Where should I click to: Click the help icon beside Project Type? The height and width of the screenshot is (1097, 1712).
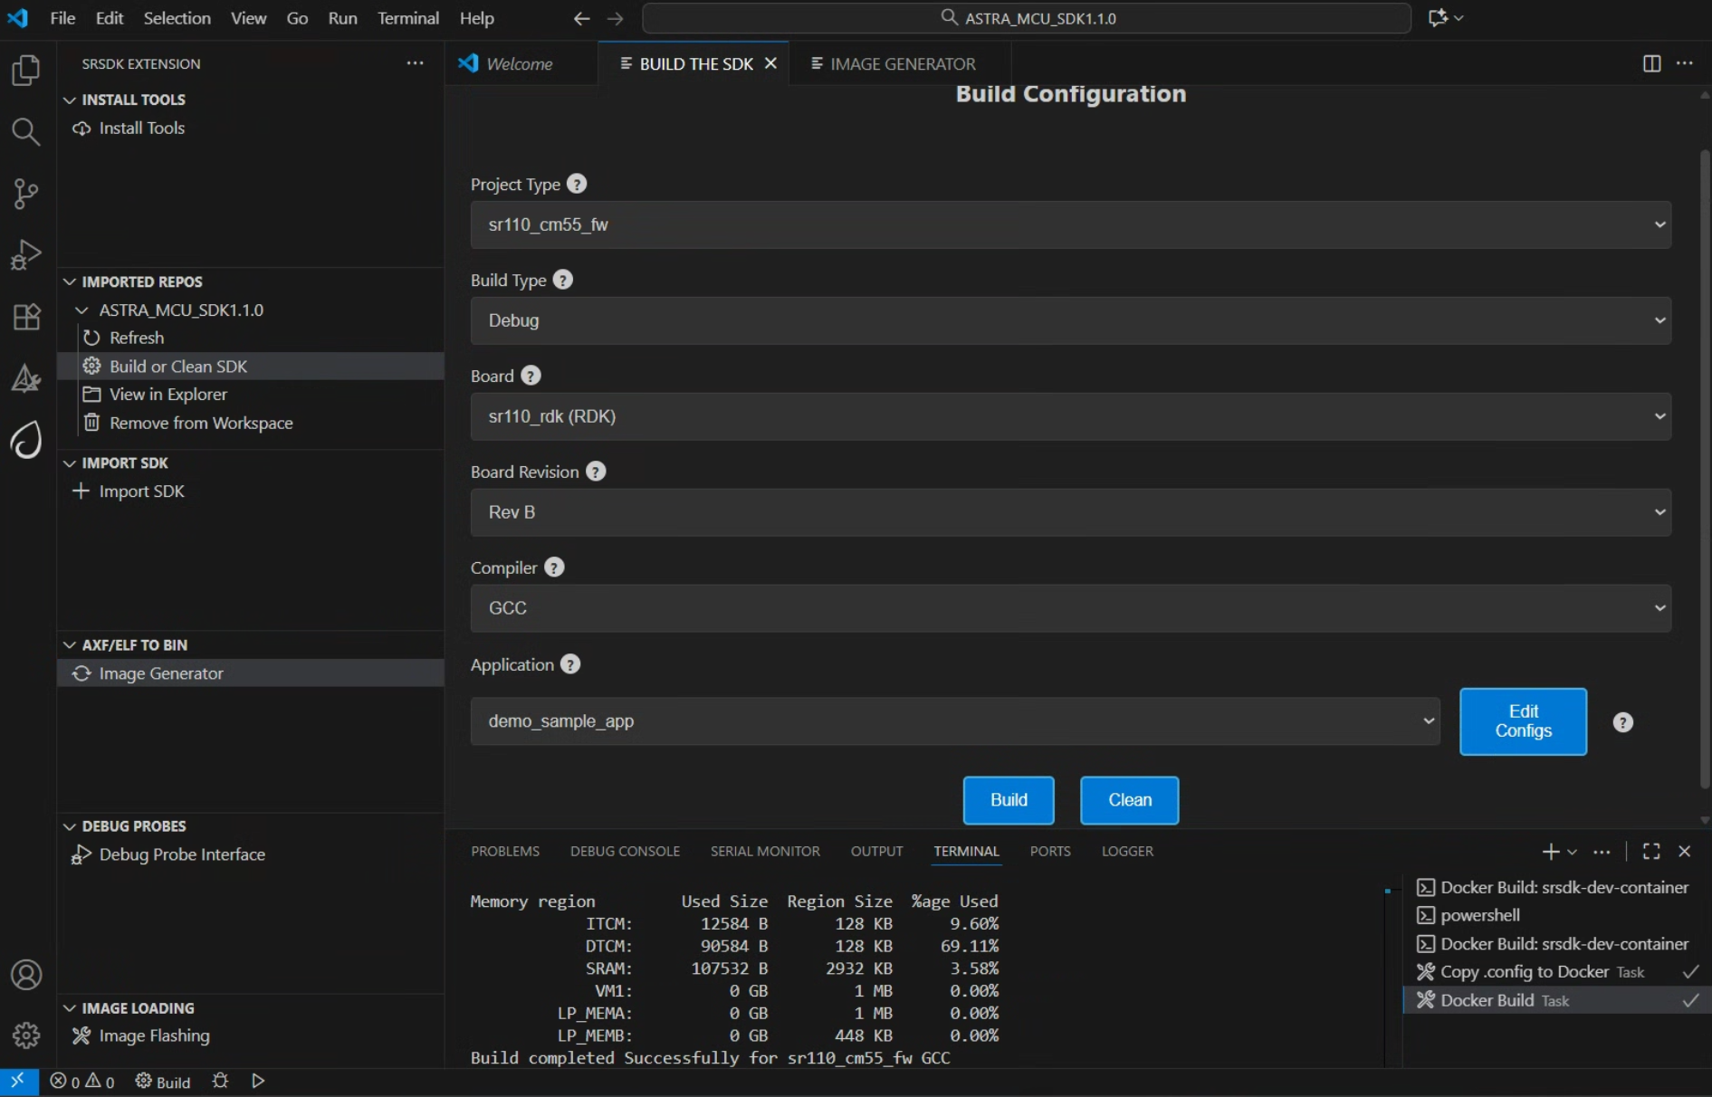577,184
